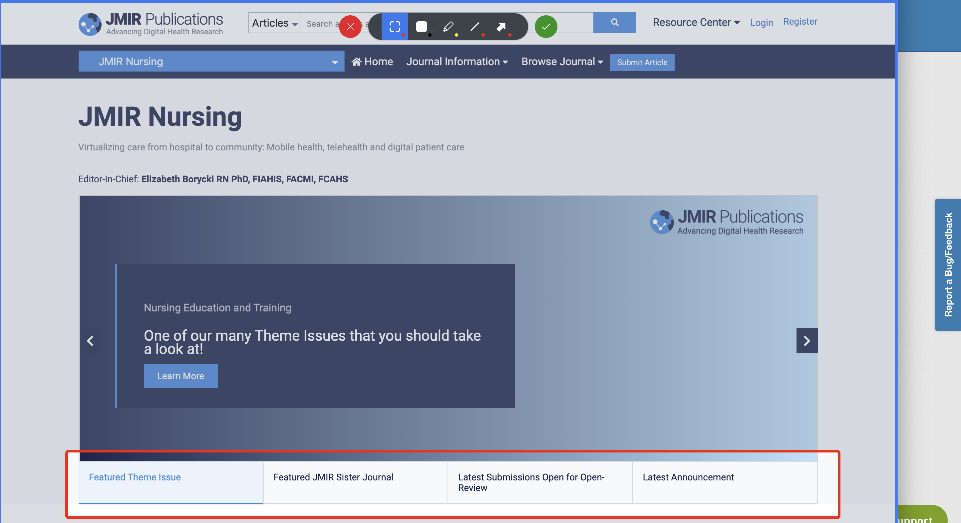
Task: Expand the Journal Information menu
Action: point(457,62)
